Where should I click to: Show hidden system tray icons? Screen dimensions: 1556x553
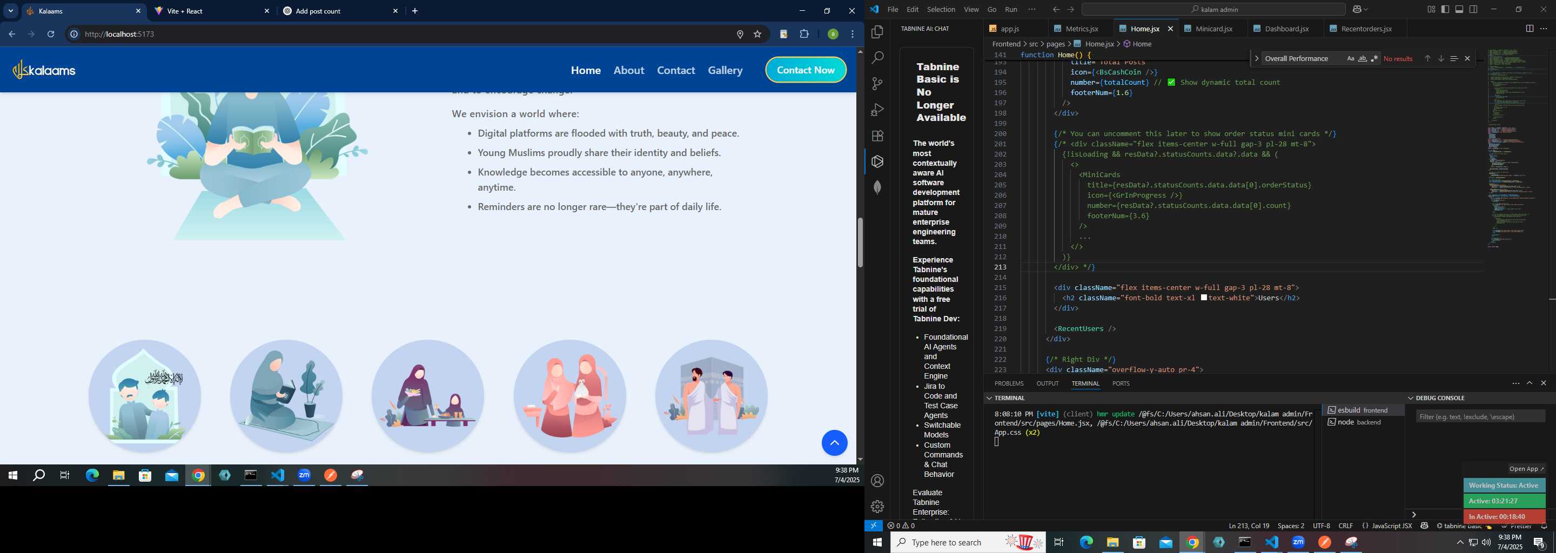pyautogui.click(x=1460, y=543)
